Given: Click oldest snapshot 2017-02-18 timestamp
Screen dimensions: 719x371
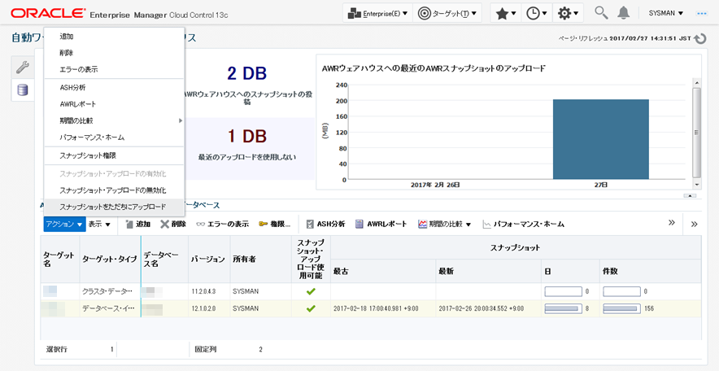Looking at the screenshot, I should 376,308.
